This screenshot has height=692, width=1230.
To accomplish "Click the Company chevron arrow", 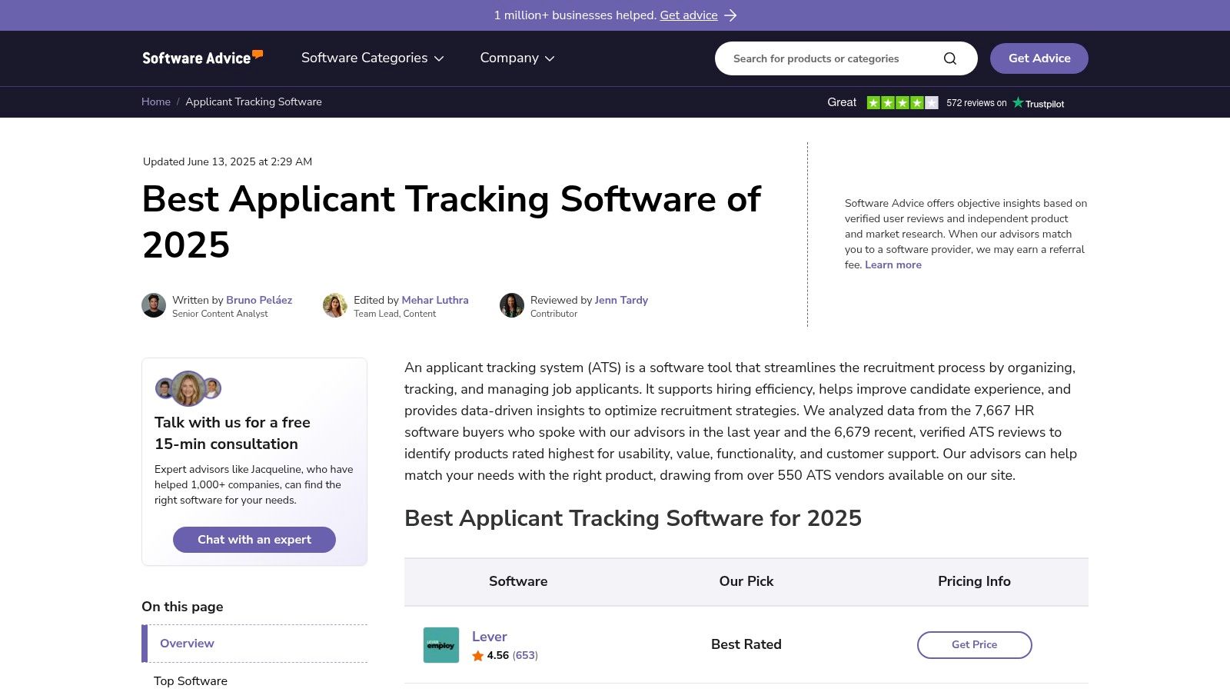I will coord(550,58).
